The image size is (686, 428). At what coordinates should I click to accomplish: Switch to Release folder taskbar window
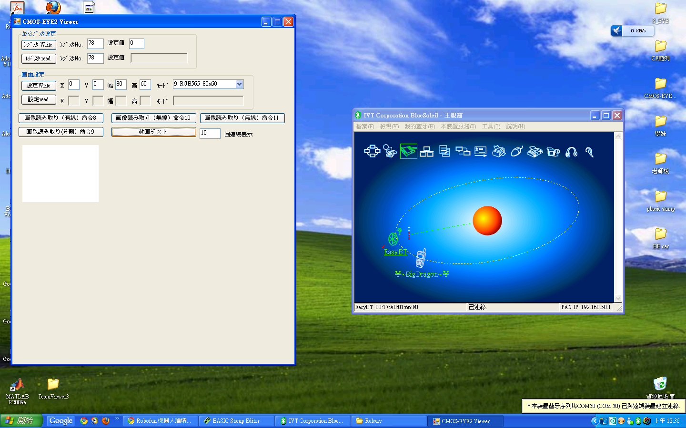pos(389,421)
